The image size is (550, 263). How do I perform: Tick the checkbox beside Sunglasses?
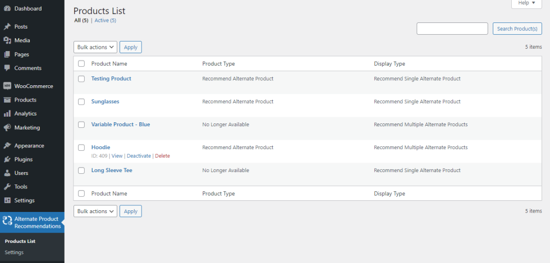point(81,101)
